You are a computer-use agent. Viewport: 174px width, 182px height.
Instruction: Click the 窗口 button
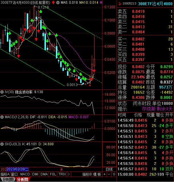click(15, 174)
